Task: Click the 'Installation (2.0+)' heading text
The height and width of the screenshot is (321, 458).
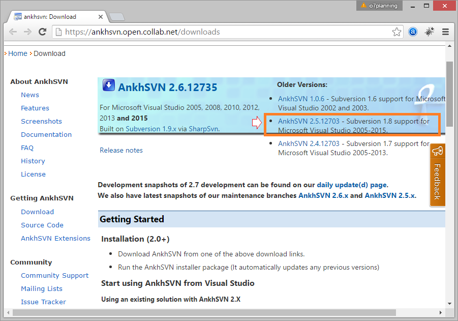Action: pyautogui.click(x=135, y=239)
